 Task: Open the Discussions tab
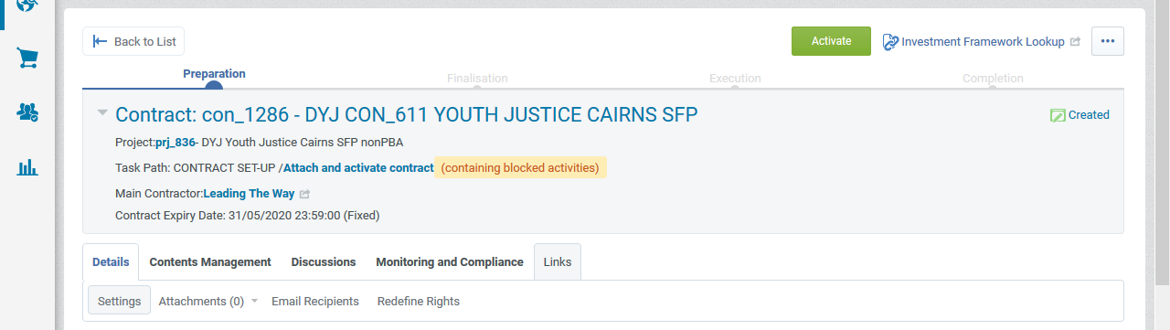click(x=324, y=261)
